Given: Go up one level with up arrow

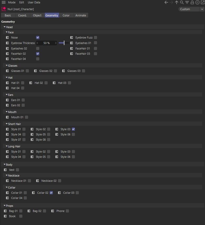Looking at the screenshot, I should point(177,2).
